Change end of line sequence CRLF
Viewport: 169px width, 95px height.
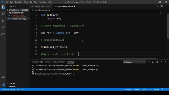[150, 89]
